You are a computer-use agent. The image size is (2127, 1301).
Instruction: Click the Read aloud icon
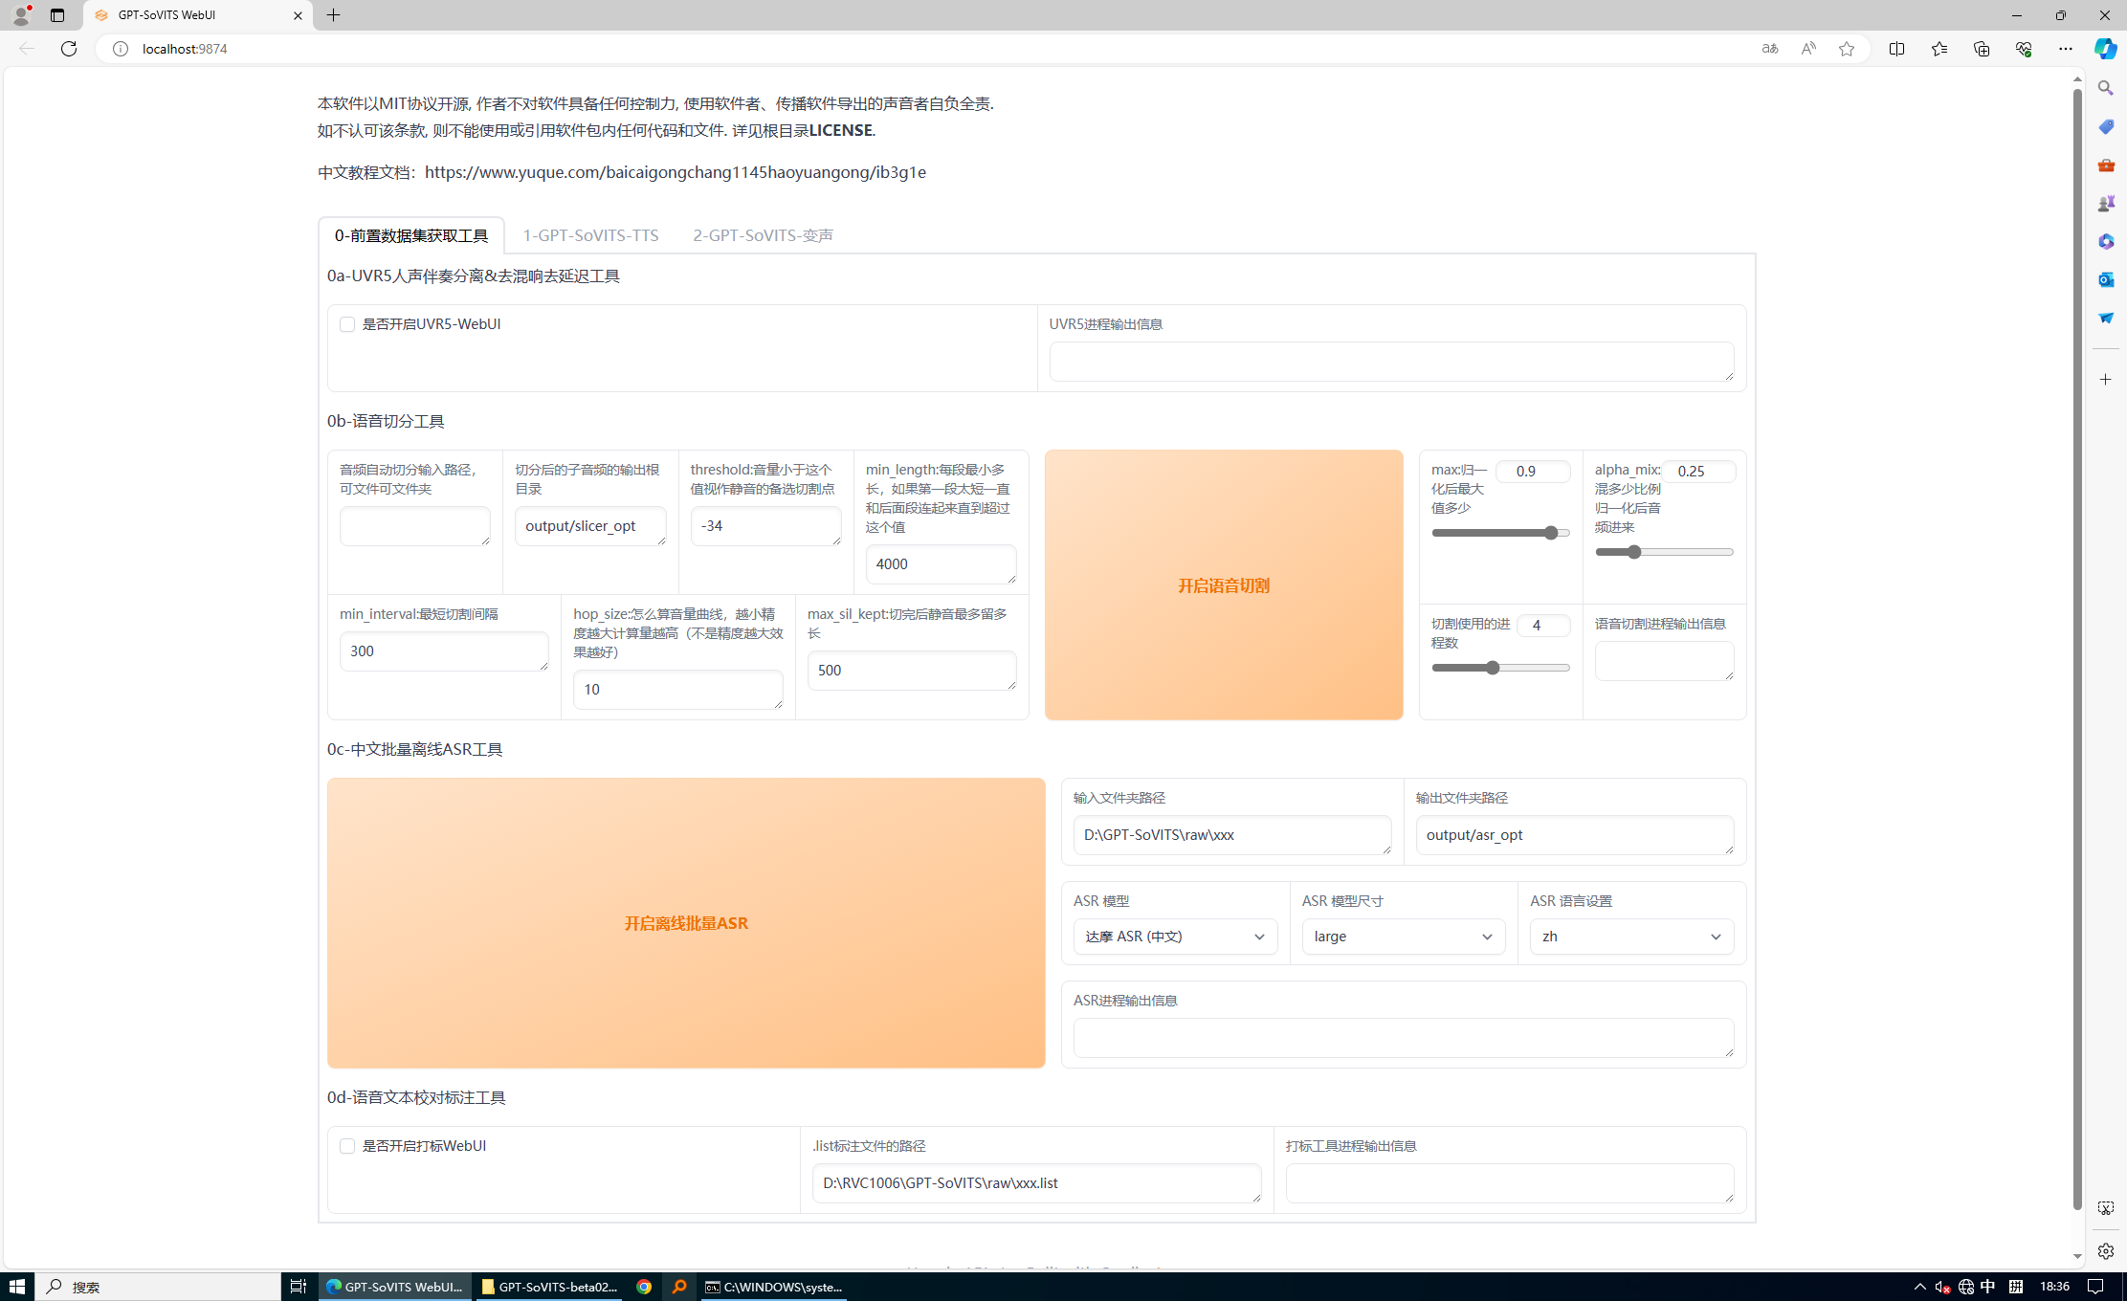(x=1807, y=49)
